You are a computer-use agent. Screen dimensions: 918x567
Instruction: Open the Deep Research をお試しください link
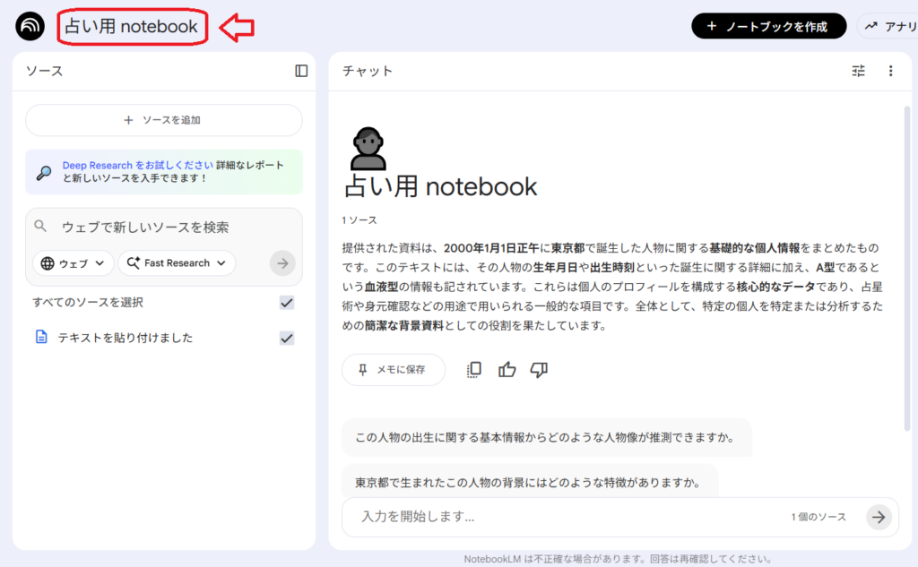pos(137,166)
